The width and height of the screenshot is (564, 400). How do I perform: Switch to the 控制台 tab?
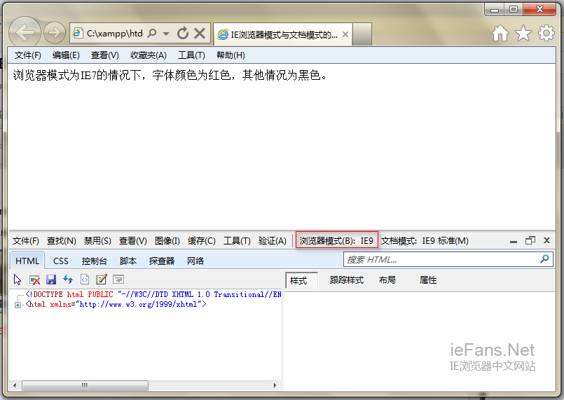tap(95, 261)
